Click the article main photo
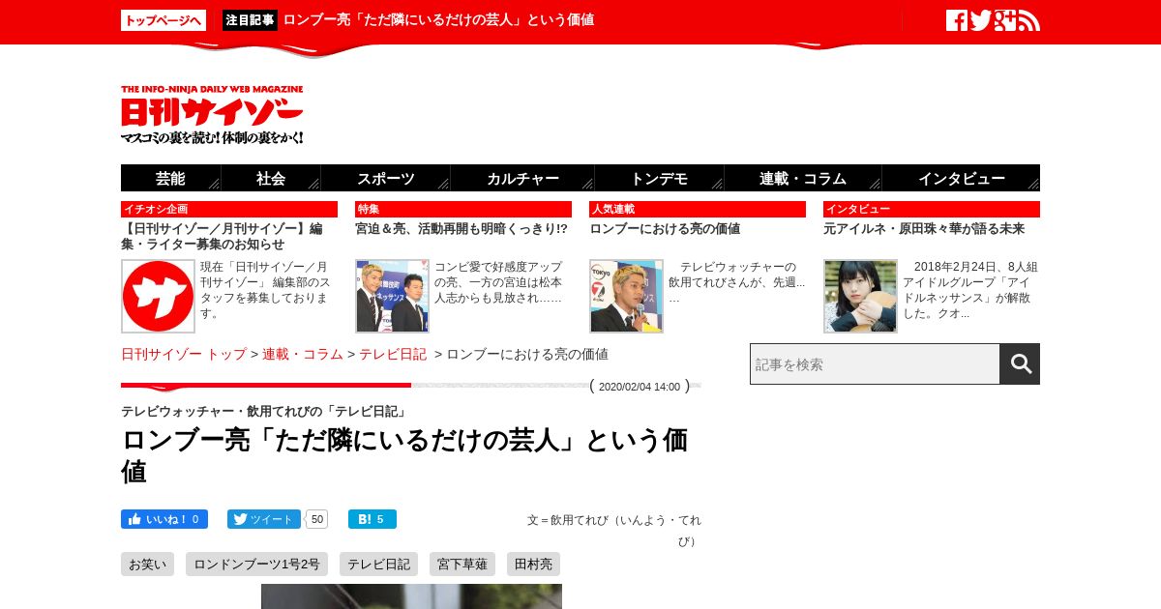The image size is (1161, 609). click(411, 596)
